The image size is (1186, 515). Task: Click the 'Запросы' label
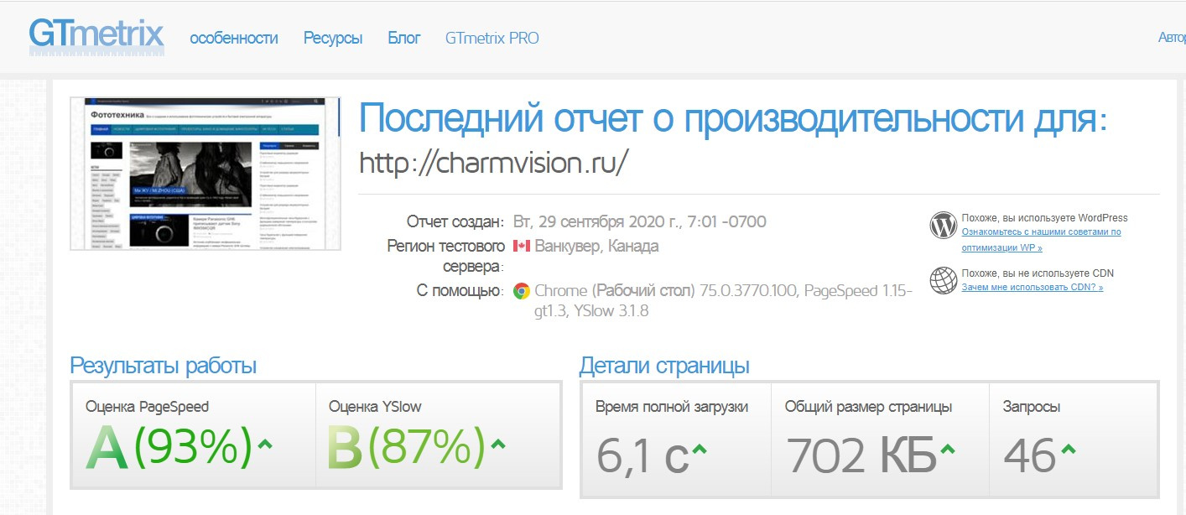click(1032, 407)
